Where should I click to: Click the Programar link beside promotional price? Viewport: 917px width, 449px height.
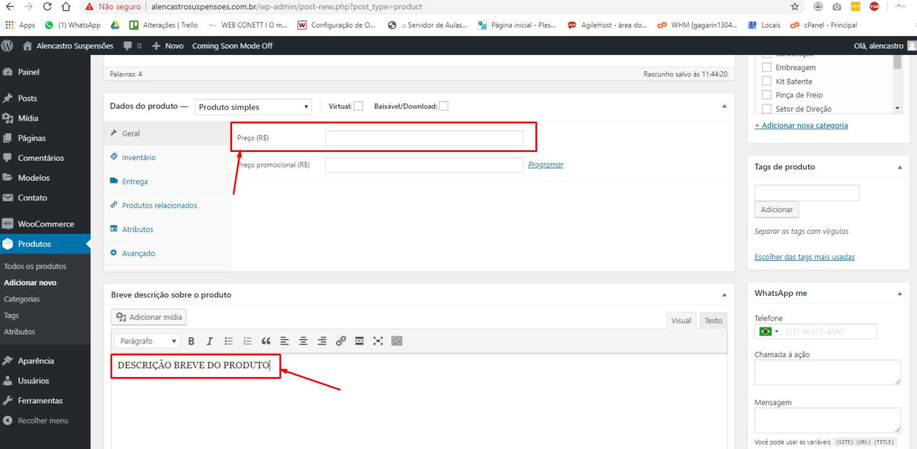point(545,165)
